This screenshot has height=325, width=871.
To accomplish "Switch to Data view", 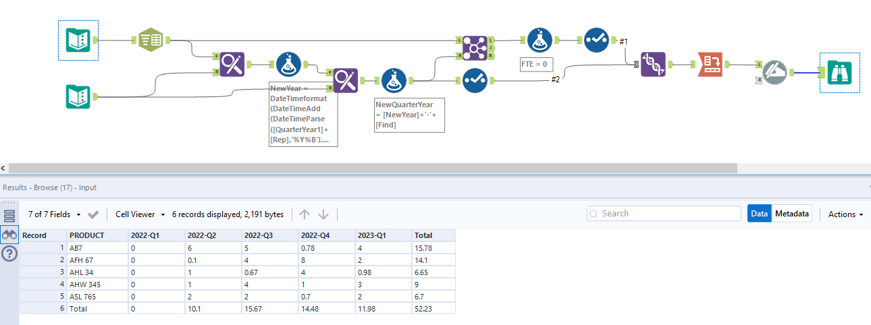I will tap(760, 214).
